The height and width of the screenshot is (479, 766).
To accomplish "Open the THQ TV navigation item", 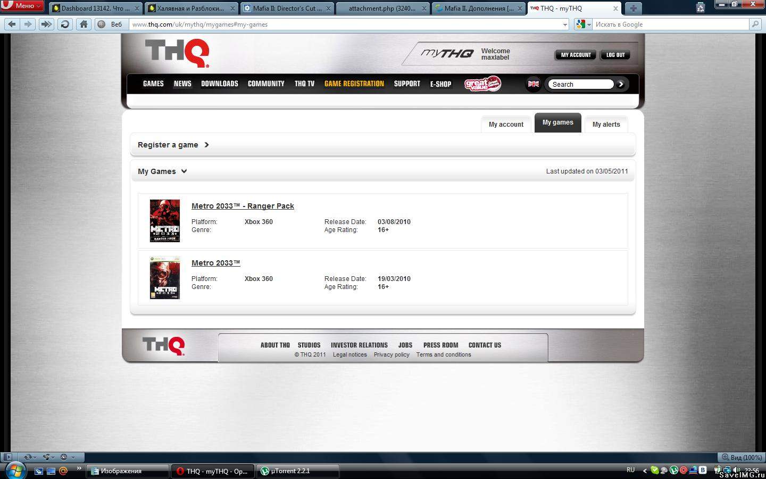I will pos(304,84).
